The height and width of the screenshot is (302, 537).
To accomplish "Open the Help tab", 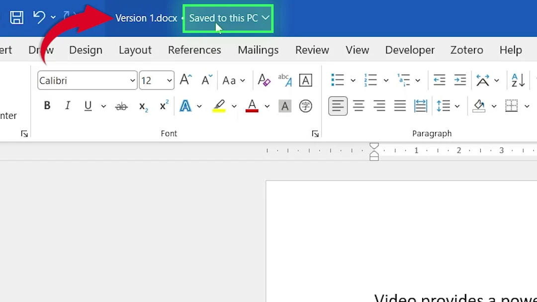I will [x=510, y=50].
